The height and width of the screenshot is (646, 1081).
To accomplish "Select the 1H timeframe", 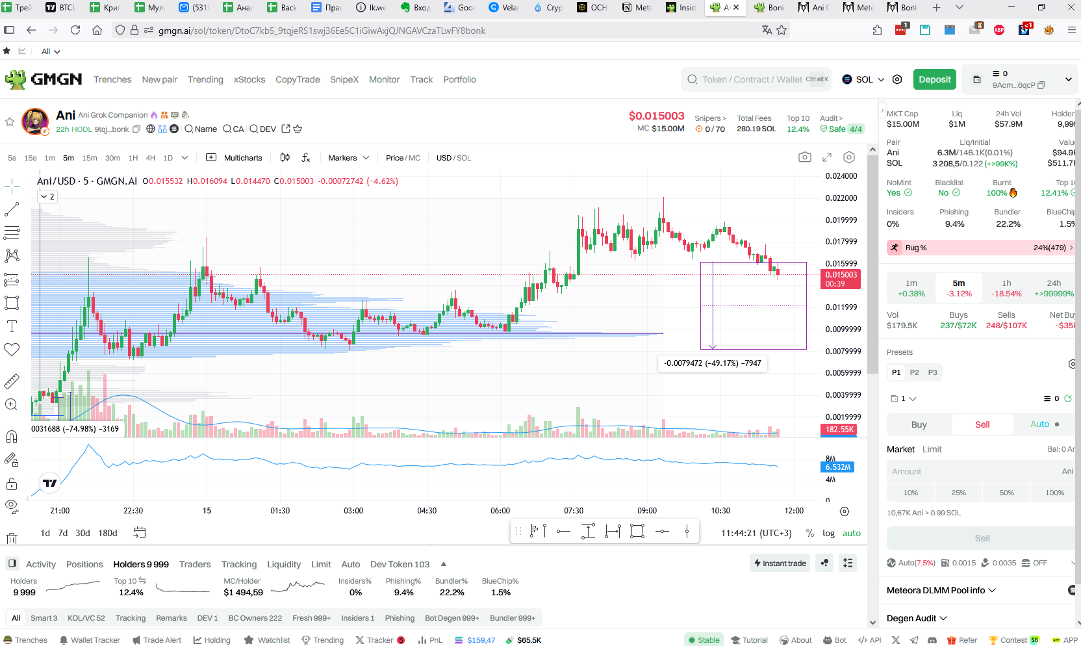I will [133, 158].
